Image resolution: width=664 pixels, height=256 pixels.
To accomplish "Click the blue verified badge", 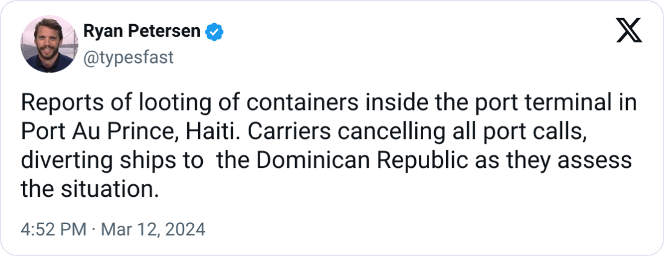I will [x=214, y=31].
